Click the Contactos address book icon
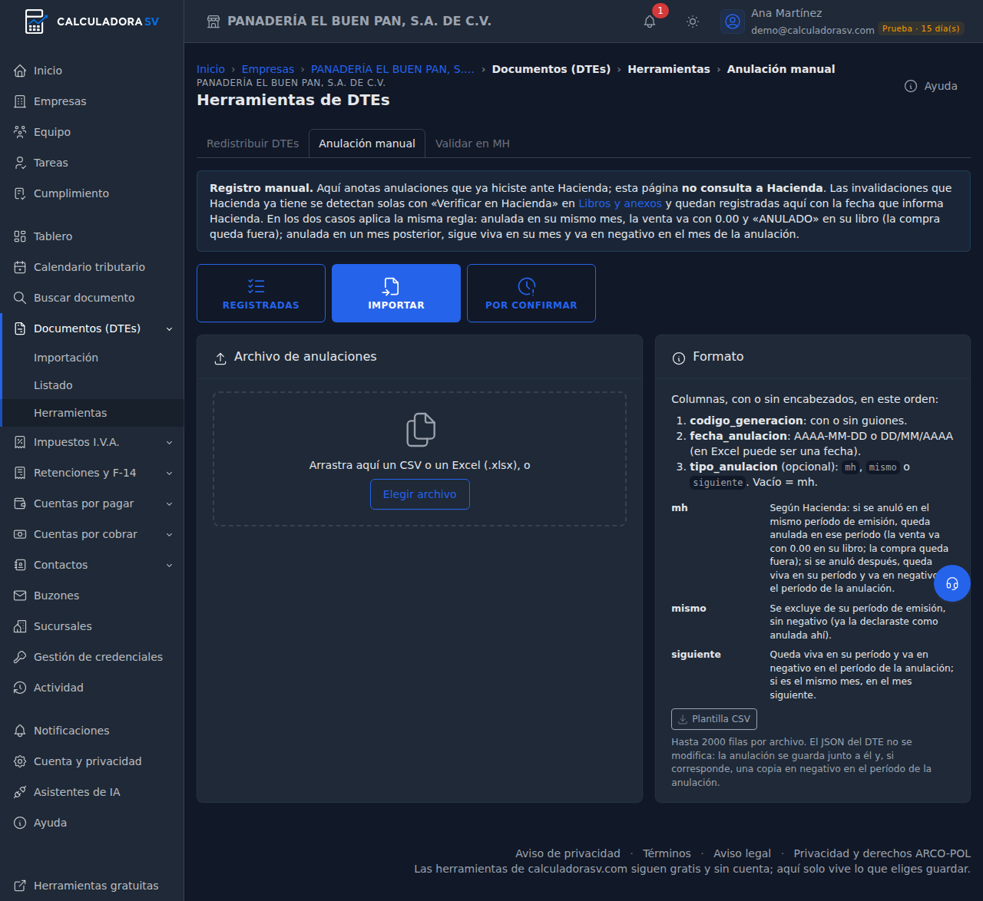983x901 pixels. point(20,565)
